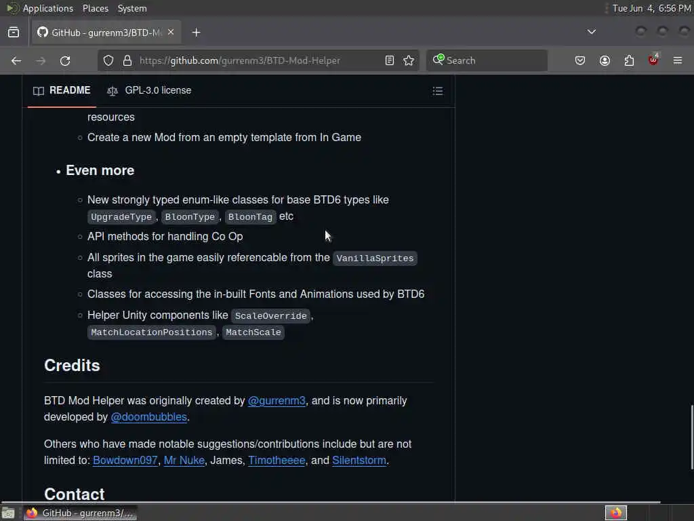Open the Pocket save icon
The width and height of the screenshot is (694, 521).
(x=580, y=60)
